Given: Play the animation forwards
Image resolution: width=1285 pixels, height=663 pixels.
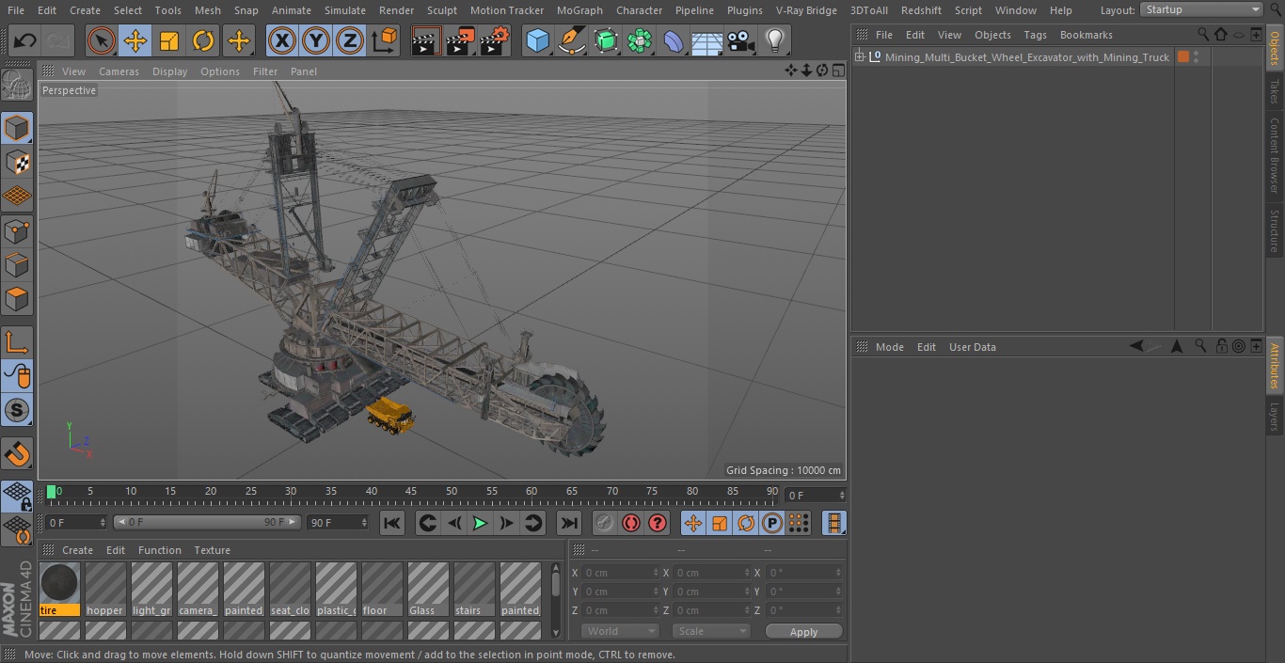Looking at the screenshot, I should (x=480, y=523).
